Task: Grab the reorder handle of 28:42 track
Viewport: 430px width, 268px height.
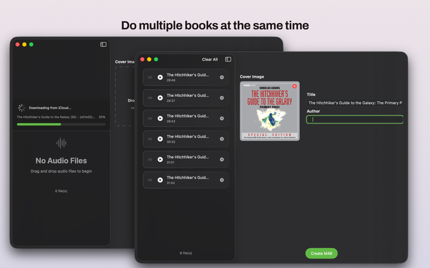Action: click(150, 118)
